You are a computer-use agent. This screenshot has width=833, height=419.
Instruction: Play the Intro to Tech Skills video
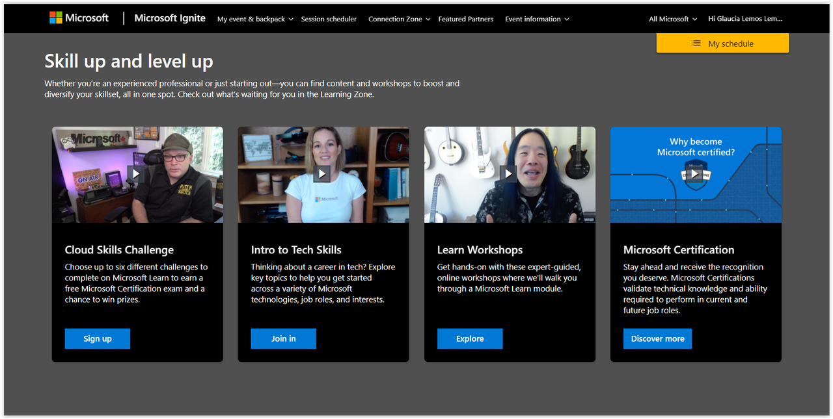pos(322,173)
